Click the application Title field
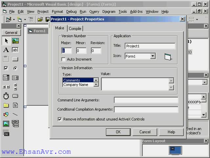Viewport: 210px width, 158px height. [150, 46]
